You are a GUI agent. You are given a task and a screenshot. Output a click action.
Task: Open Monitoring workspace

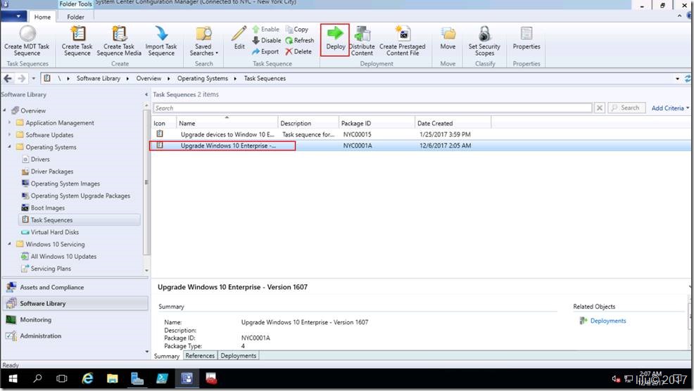click(75, 320)
